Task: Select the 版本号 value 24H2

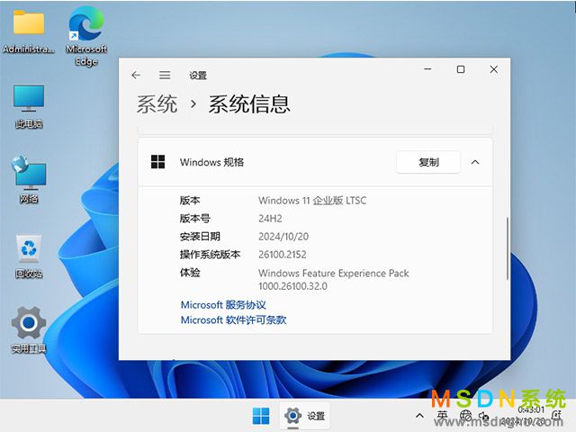Action: point(270,219)
